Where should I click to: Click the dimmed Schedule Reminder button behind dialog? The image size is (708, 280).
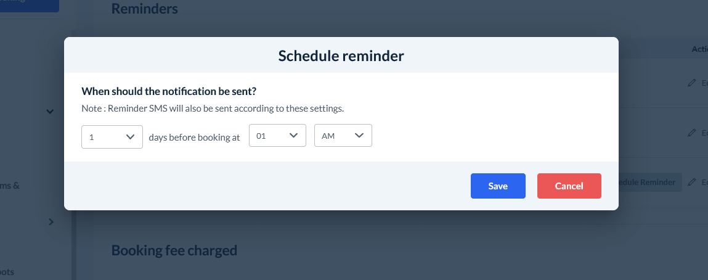pos(649,182)
